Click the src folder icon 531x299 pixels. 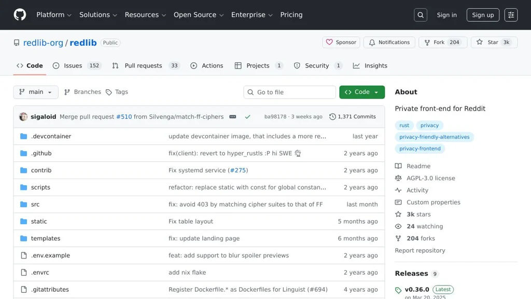pyautogui.click(x=23, y=204)
